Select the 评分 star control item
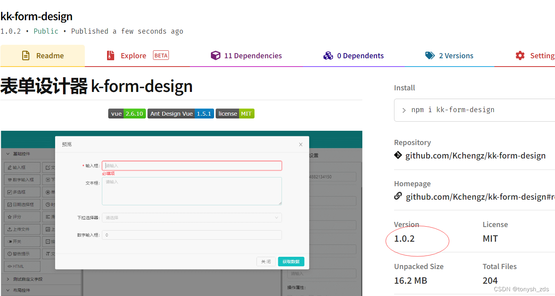The width and height of the screenshot is (555, 296). coord(22,217)
